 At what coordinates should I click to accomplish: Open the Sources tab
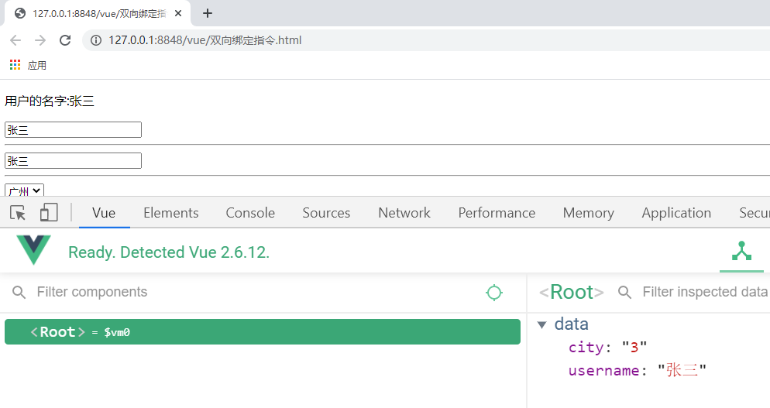pos(326,213)
